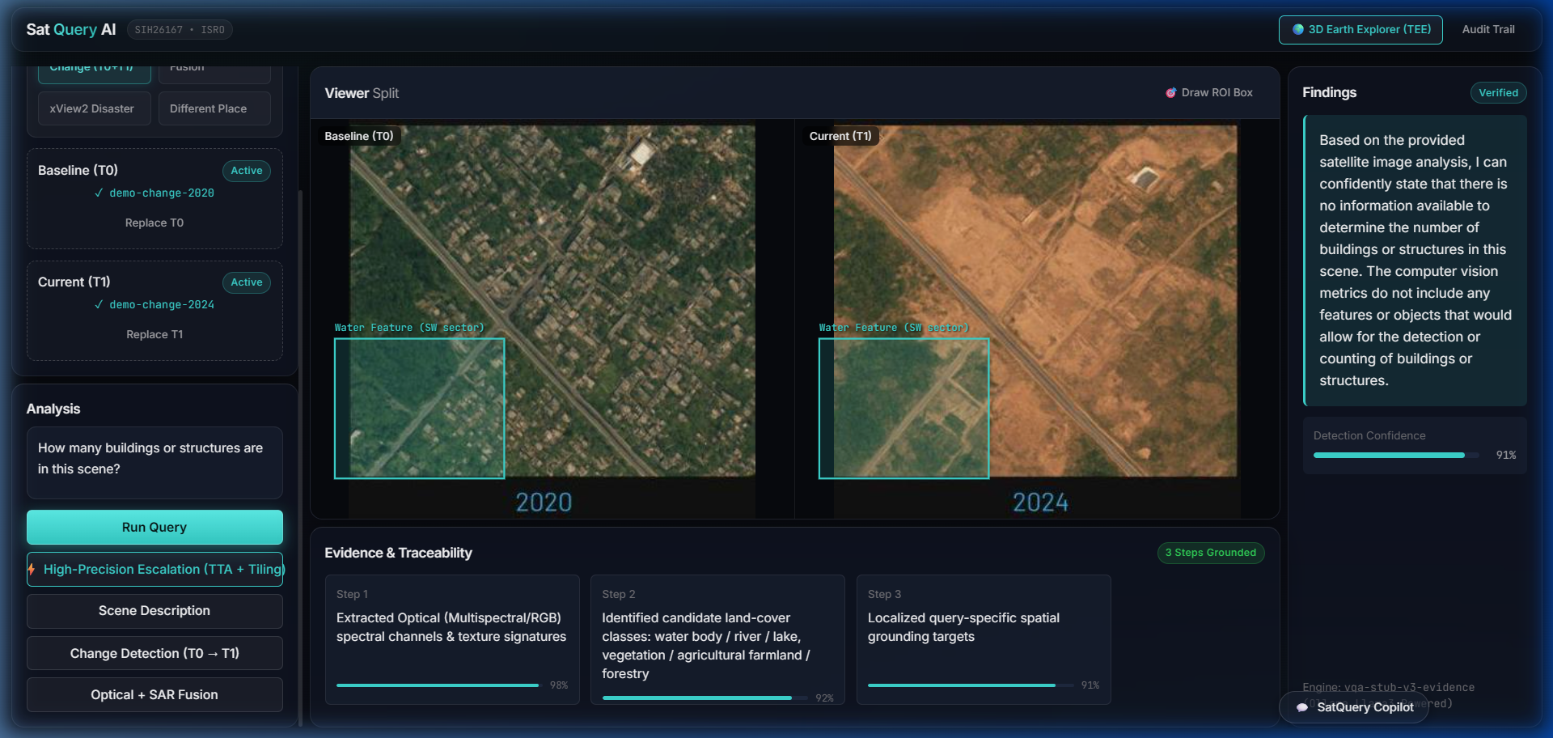Image resolution: width=1553 pixels, height=738 pixels.
Task: Click the Sat Query AI logo
Action: (x=71, y=30)
